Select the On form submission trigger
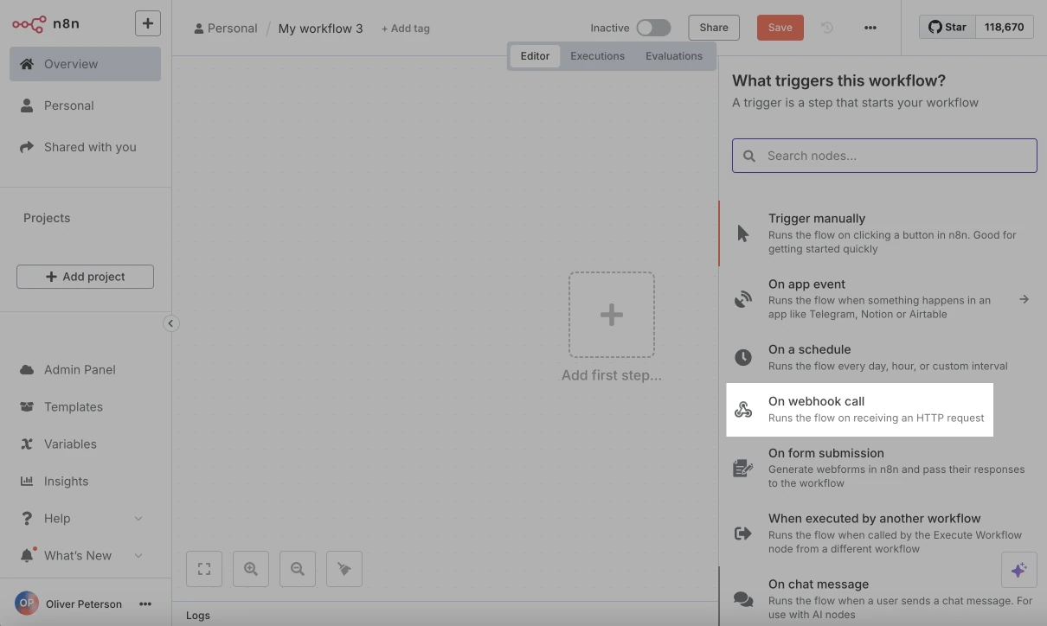Screen dimensions: 1047x626 pos(883,468)
